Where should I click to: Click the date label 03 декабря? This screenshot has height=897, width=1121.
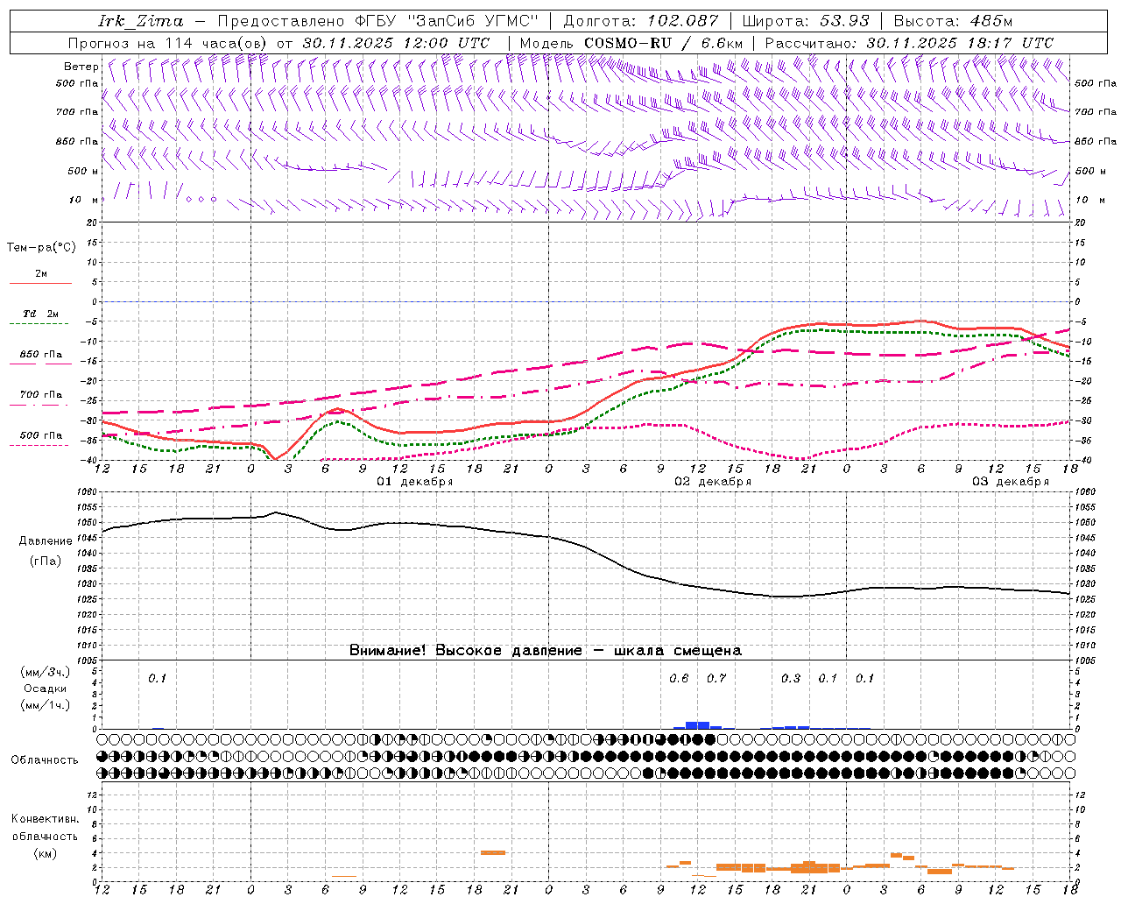coord(1011,482)
